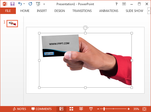Switch to Slide Sorter view

(x=71, y=109)
